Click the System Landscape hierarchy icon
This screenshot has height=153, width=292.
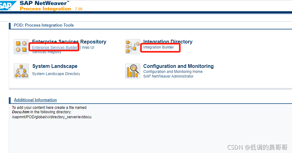pyautogui.click(x=21, y=71)
